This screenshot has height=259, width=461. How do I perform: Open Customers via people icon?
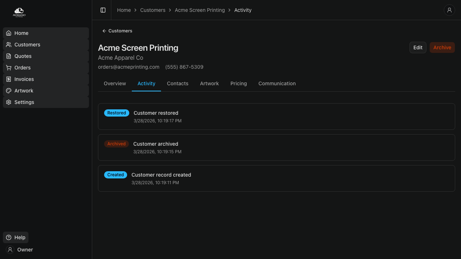[9, 45]
